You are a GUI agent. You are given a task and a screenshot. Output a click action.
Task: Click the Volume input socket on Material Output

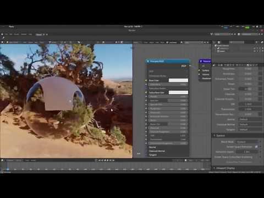point(199,74)
